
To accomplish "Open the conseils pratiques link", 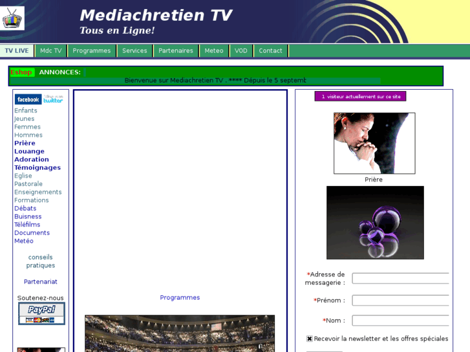I will pyautogui.click(x=41, y=261).
